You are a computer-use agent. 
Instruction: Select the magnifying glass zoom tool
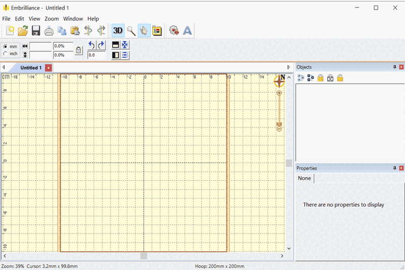pos(131,31)
